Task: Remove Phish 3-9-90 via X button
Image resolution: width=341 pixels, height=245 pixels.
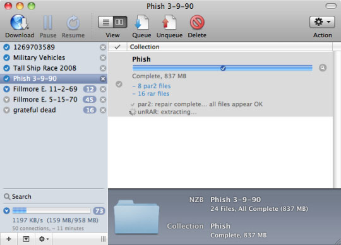Action: click(x=103, y=79)
